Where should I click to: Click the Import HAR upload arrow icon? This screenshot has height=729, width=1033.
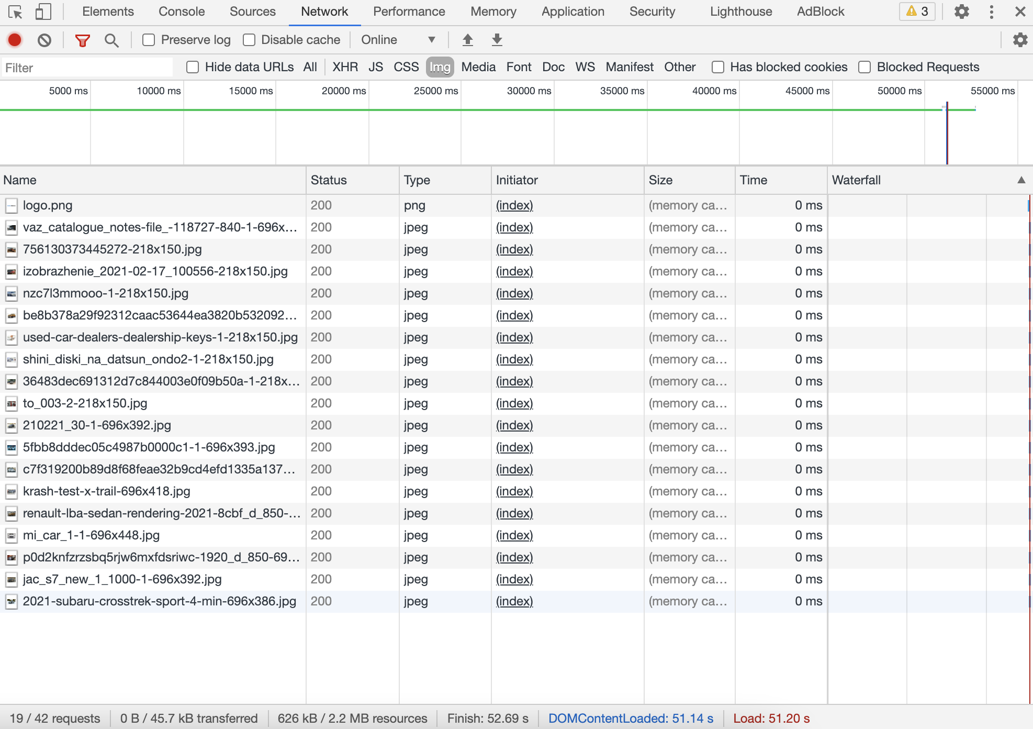tap(468, 40)
